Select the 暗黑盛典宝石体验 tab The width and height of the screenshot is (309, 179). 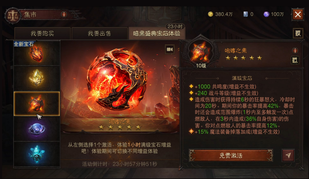(157, 33)
